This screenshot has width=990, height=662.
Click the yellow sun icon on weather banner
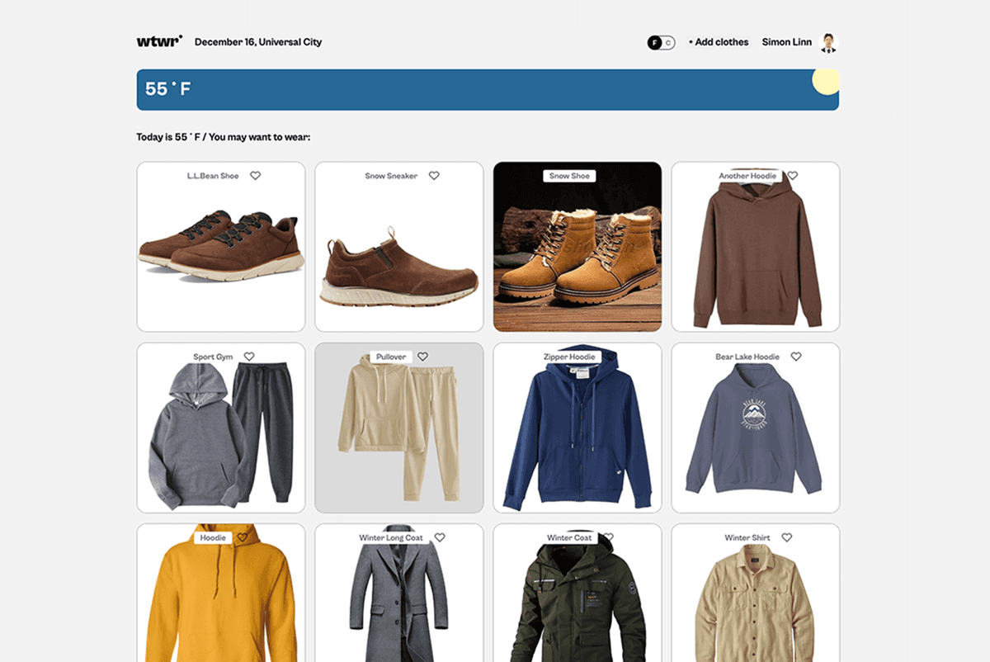pyautogui.click(x=826, y=81)
